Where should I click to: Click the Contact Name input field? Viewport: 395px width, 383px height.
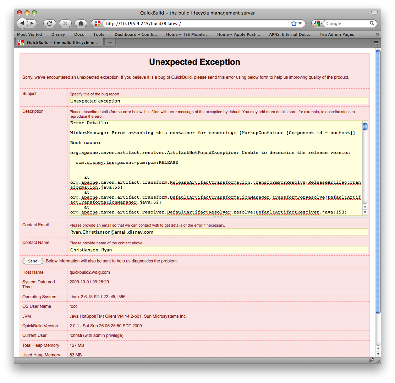pyautogui.click(x=218, y=250)
